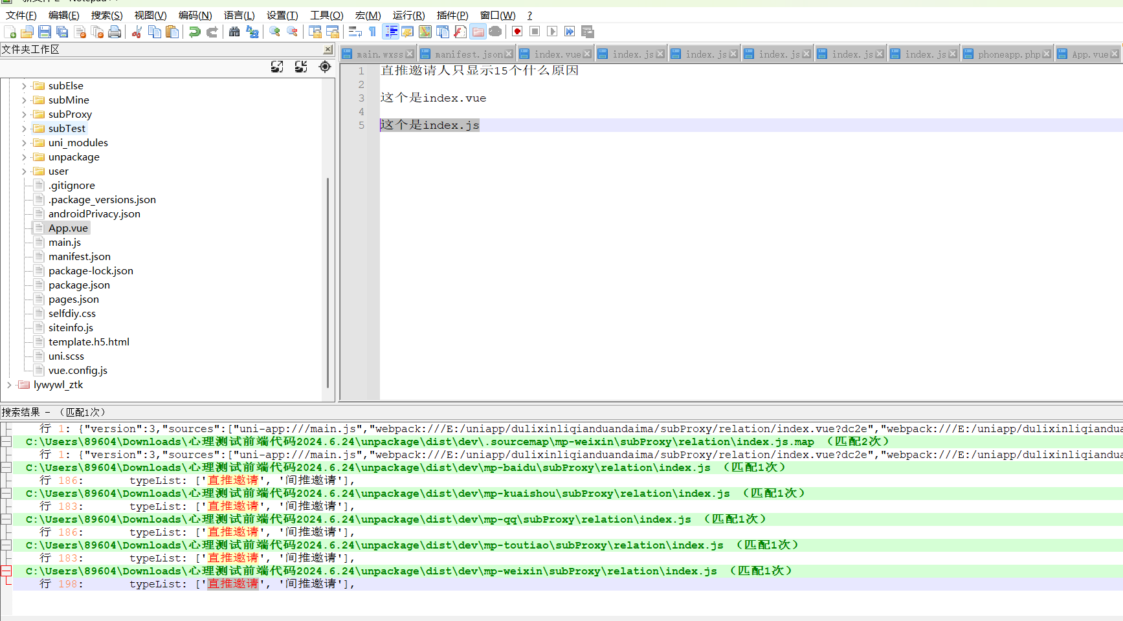Click the Redo toolbar arrow
This screenshot has width=1123, height=621.
[x=212, y=32]
